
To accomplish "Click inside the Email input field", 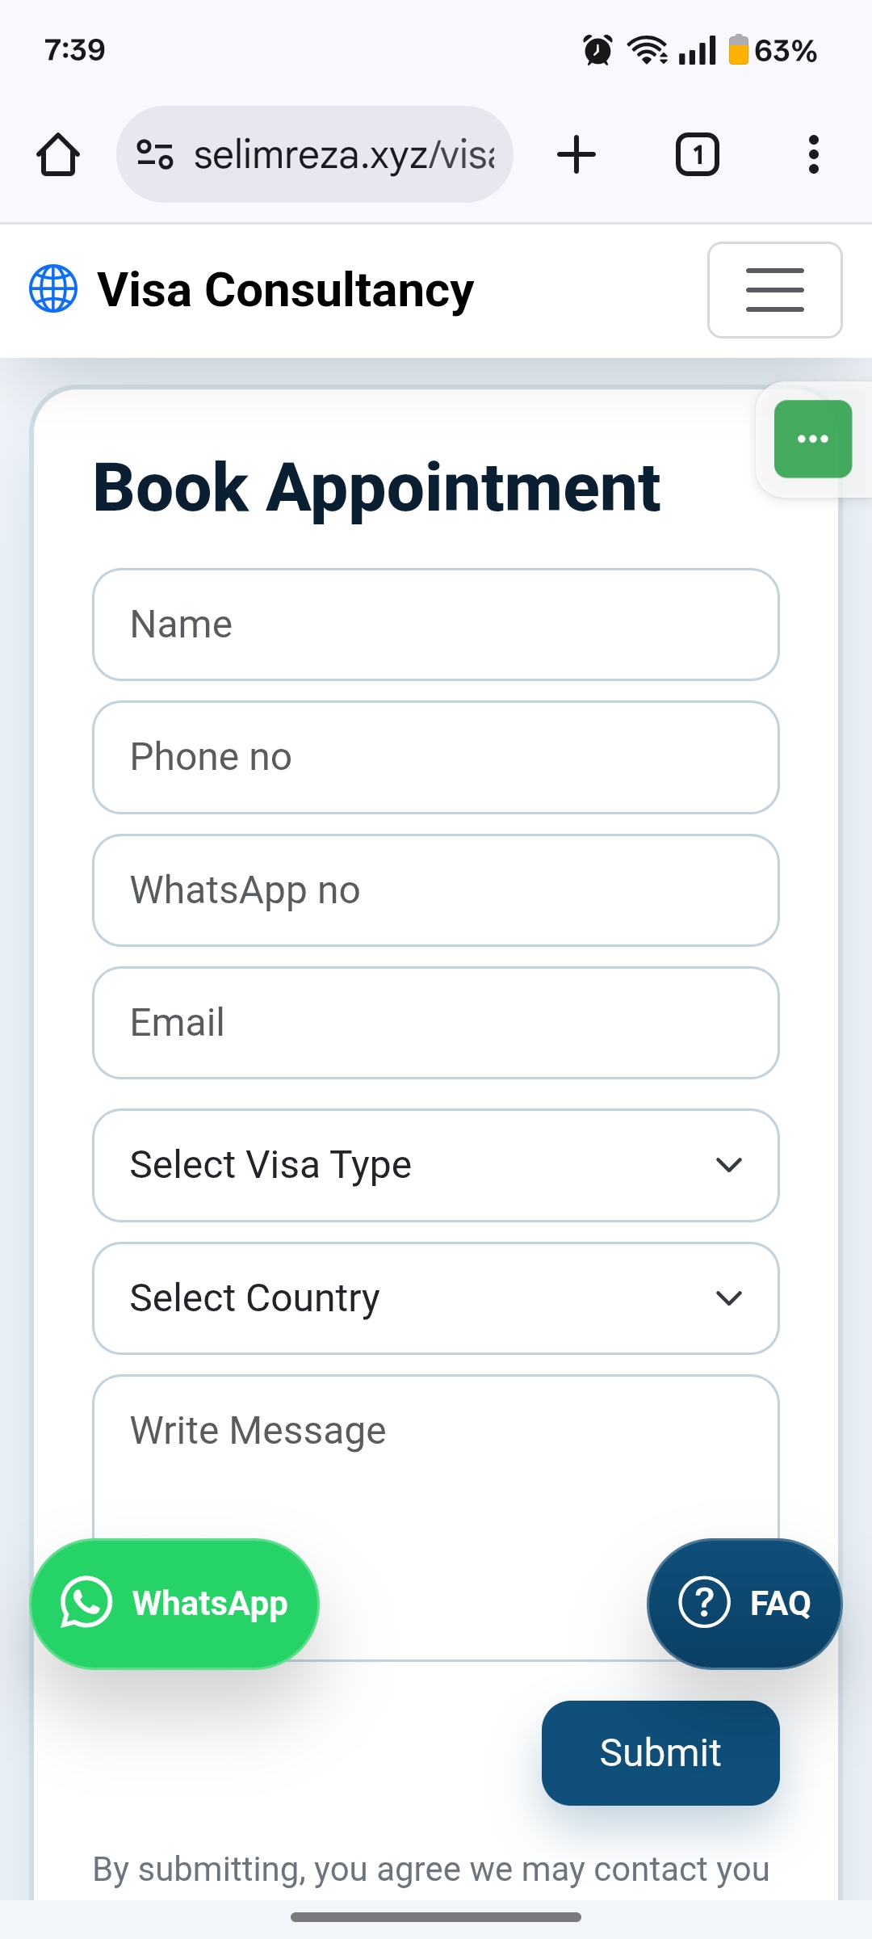I will pos(435,1022).
